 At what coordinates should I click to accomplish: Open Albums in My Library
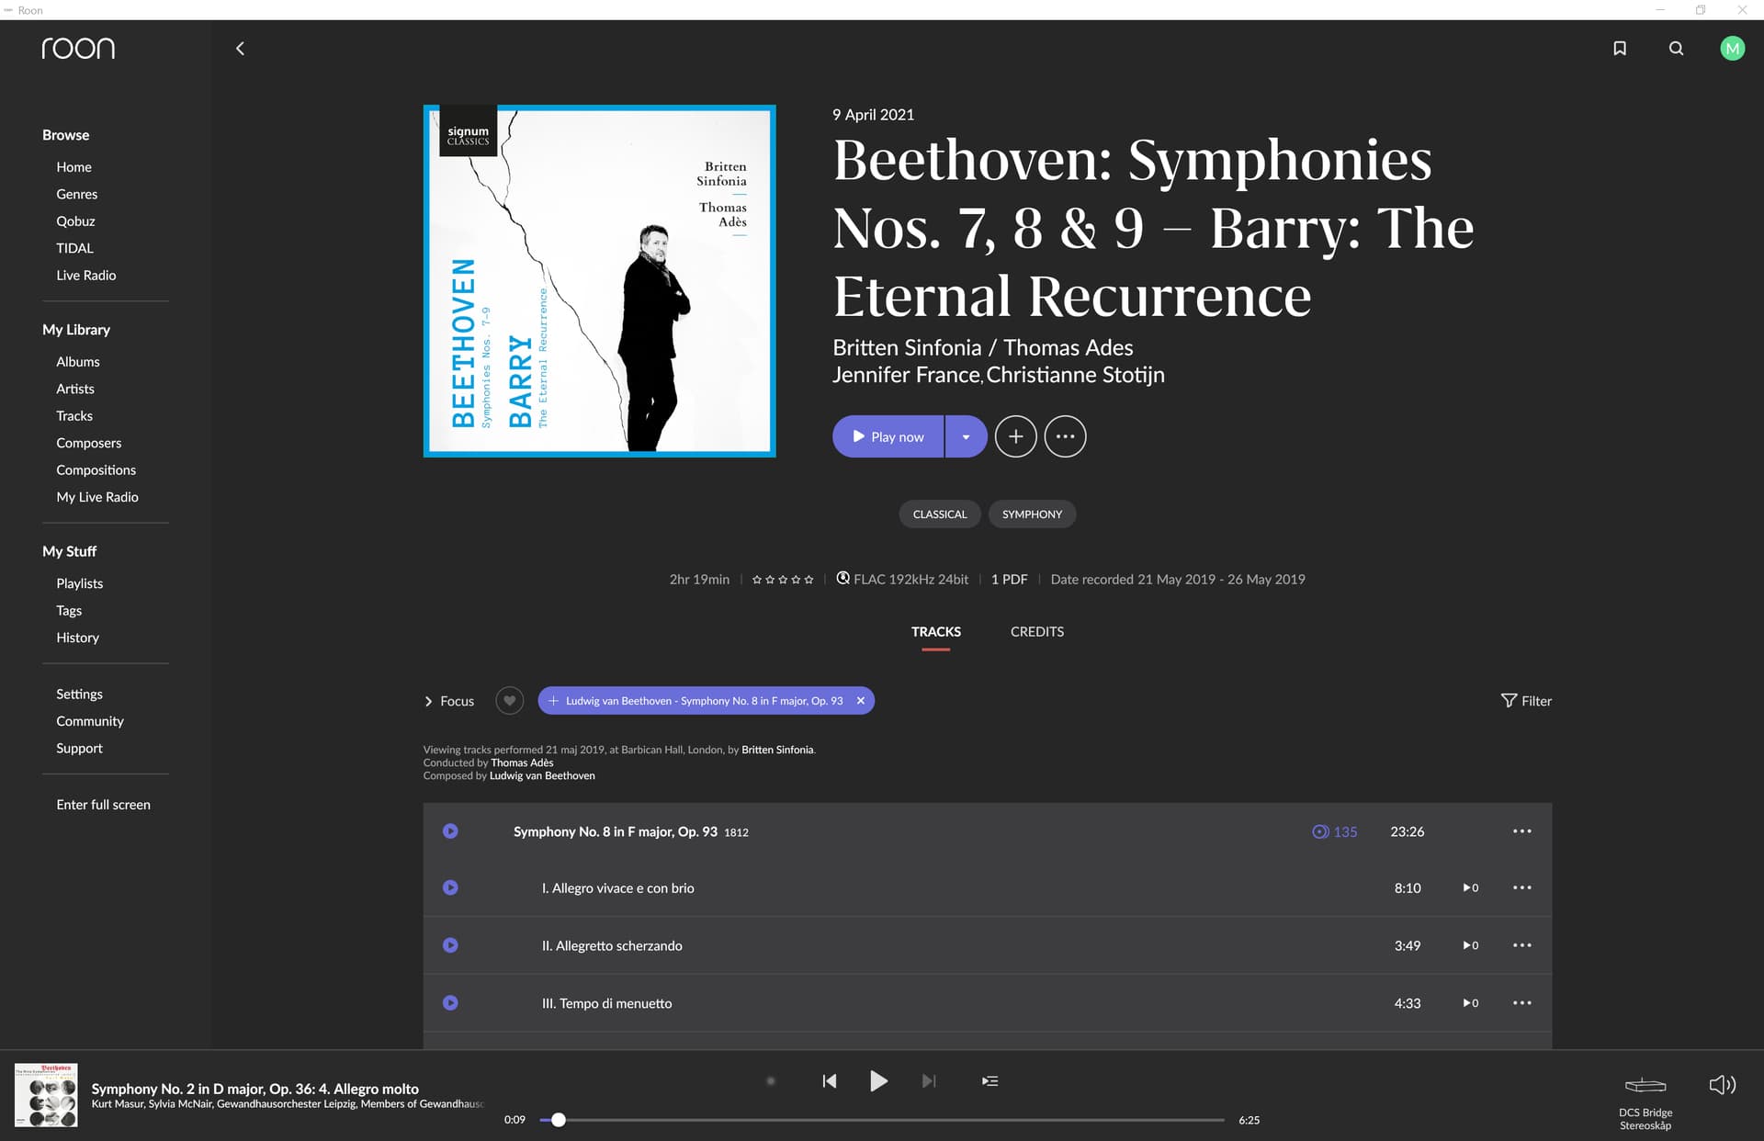77,362
